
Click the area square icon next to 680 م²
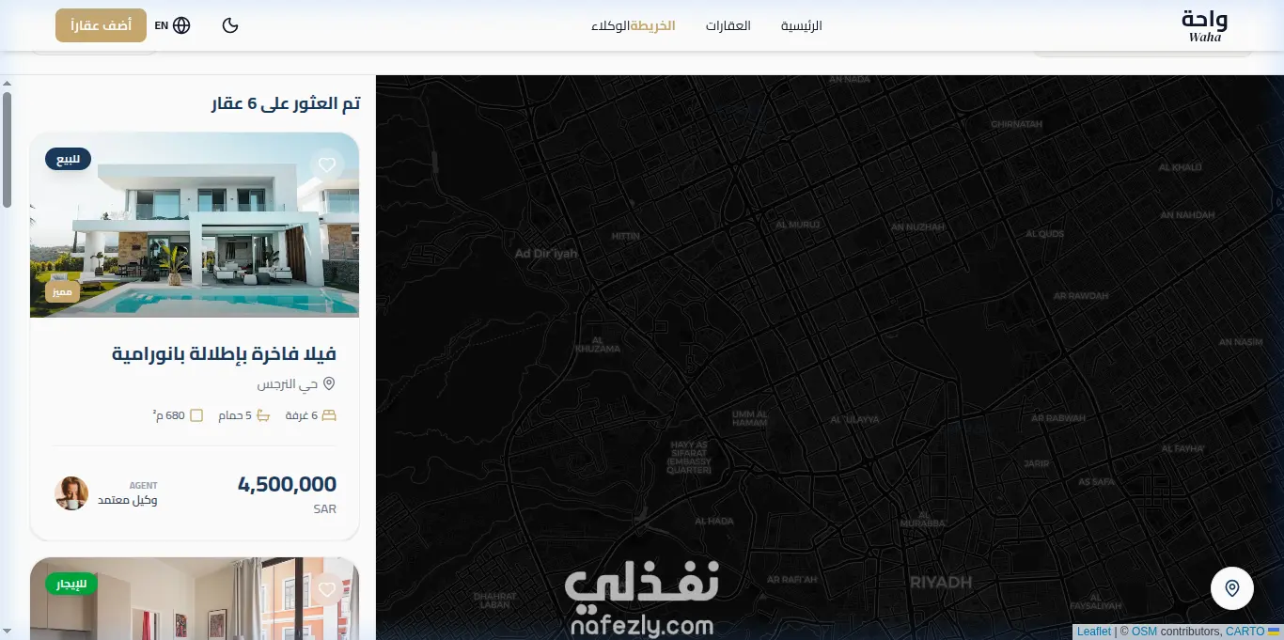(196, 415)
